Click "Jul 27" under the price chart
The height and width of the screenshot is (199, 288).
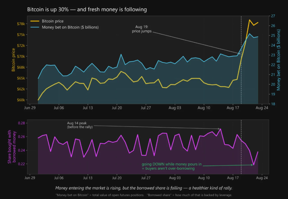pos(146,108)
